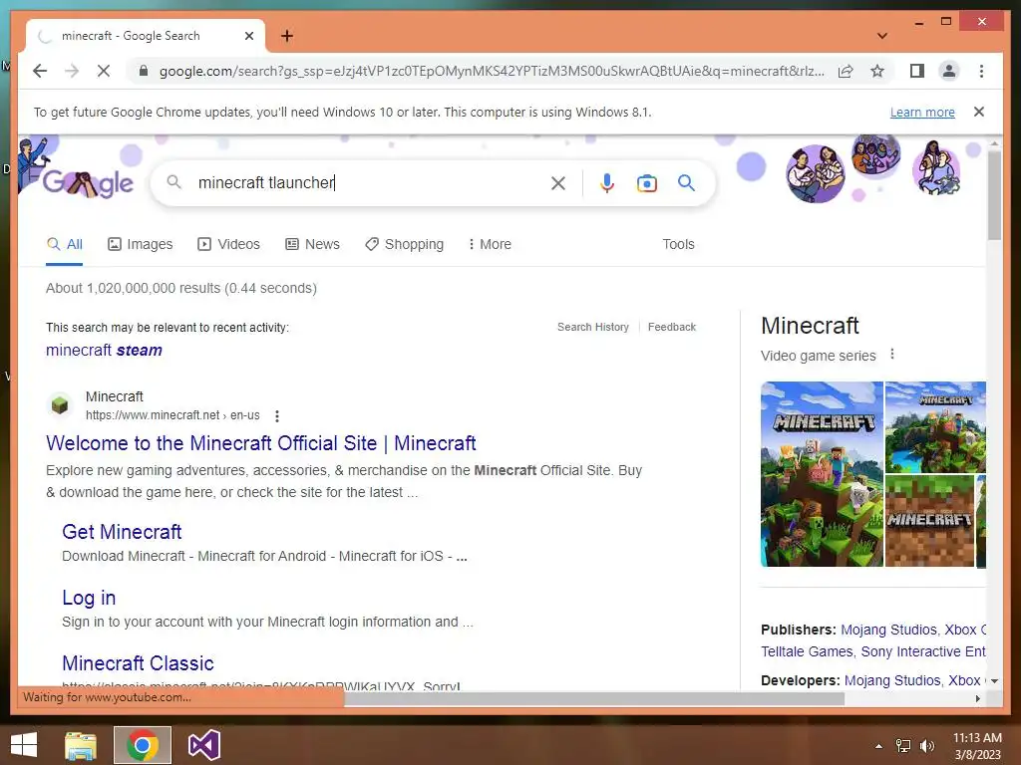
Task: Open options for minecraft.net result
Action: (277, 415)
